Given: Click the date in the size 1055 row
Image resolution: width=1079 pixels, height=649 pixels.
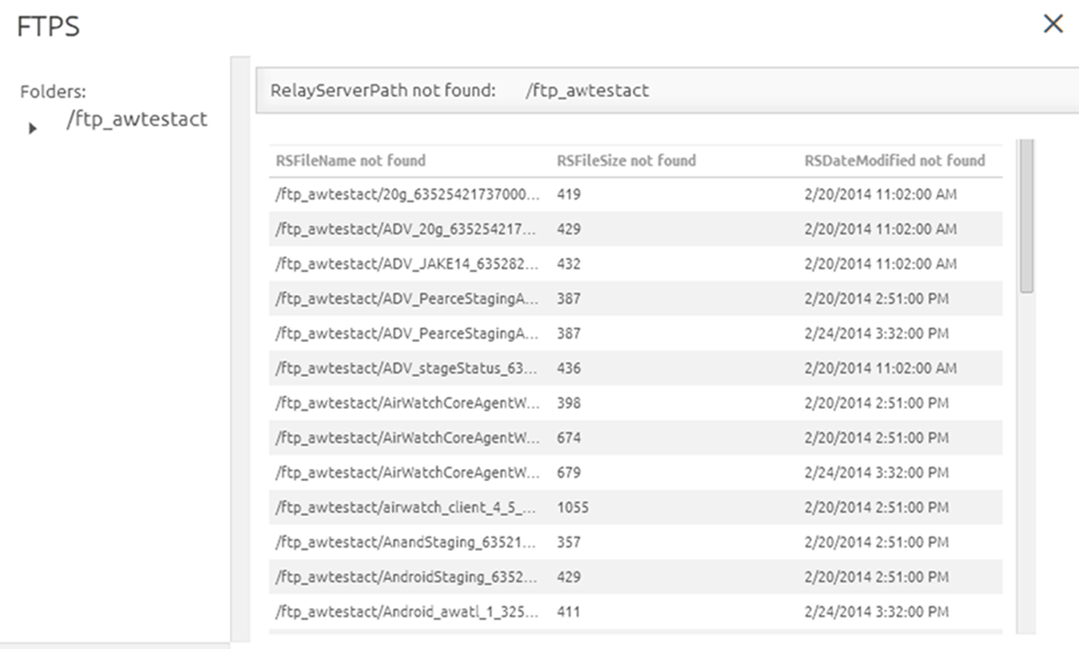Looking at the screenshot, I should click(x=876, y=508).
